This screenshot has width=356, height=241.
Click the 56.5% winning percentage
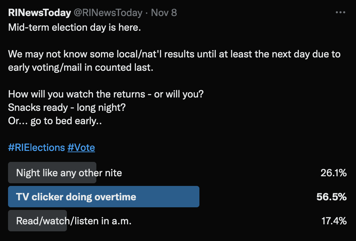[x=331, y=197]
